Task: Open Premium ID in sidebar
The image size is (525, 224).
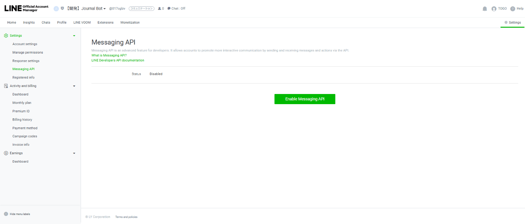Action: coord(21,111)
